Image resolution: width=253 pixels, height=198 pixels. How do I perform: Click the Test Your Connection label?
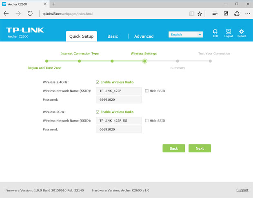click(x=214, y=54)
